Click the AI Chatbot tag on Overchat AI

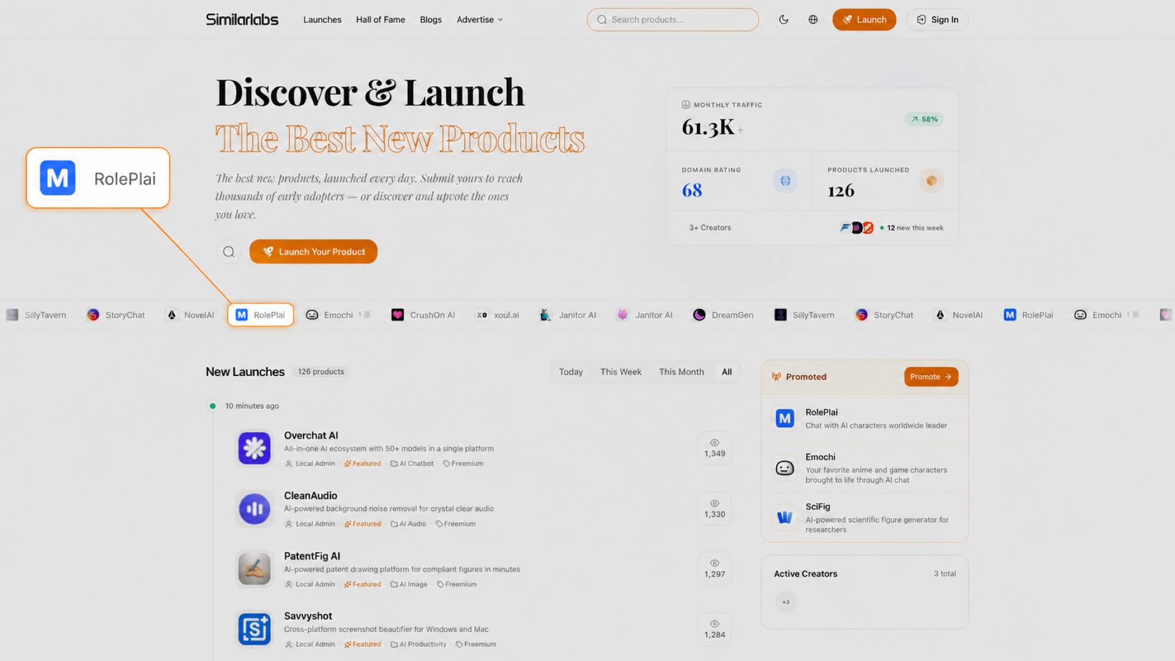point(412,464)
